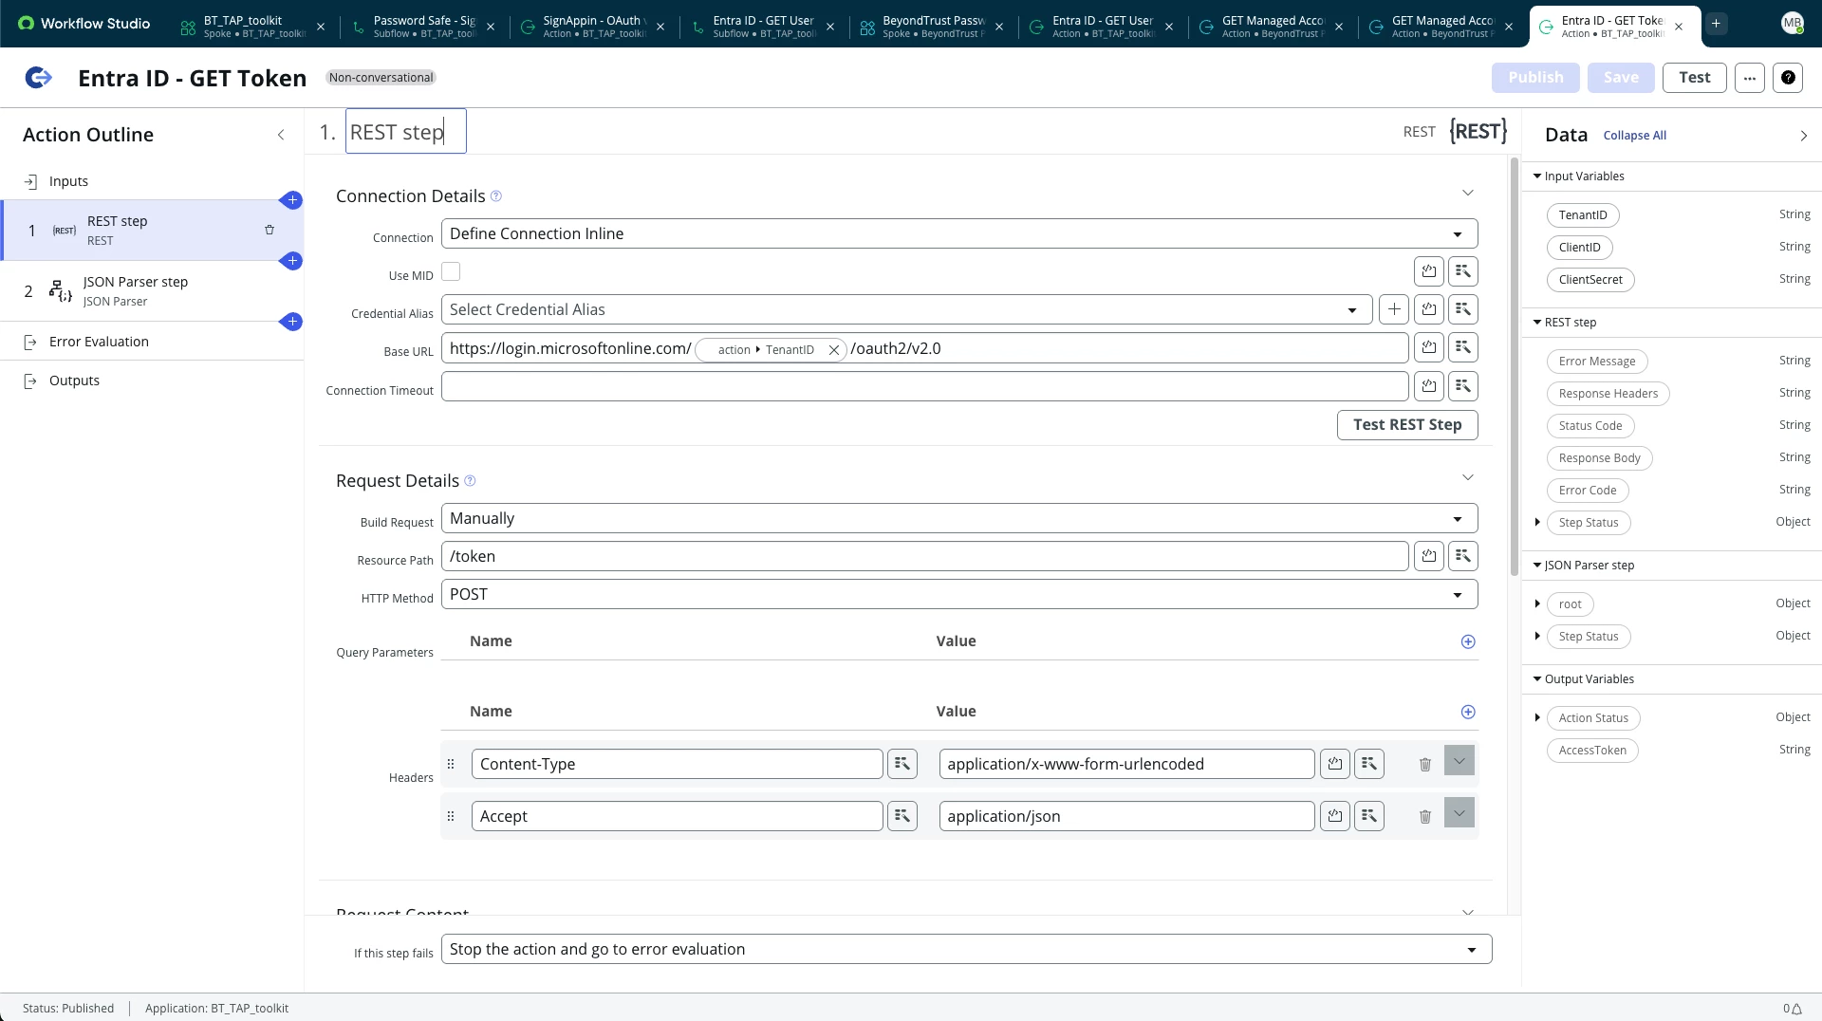Add a step above REST step
1822x1021 pixels.
click(x=292, y=200)
